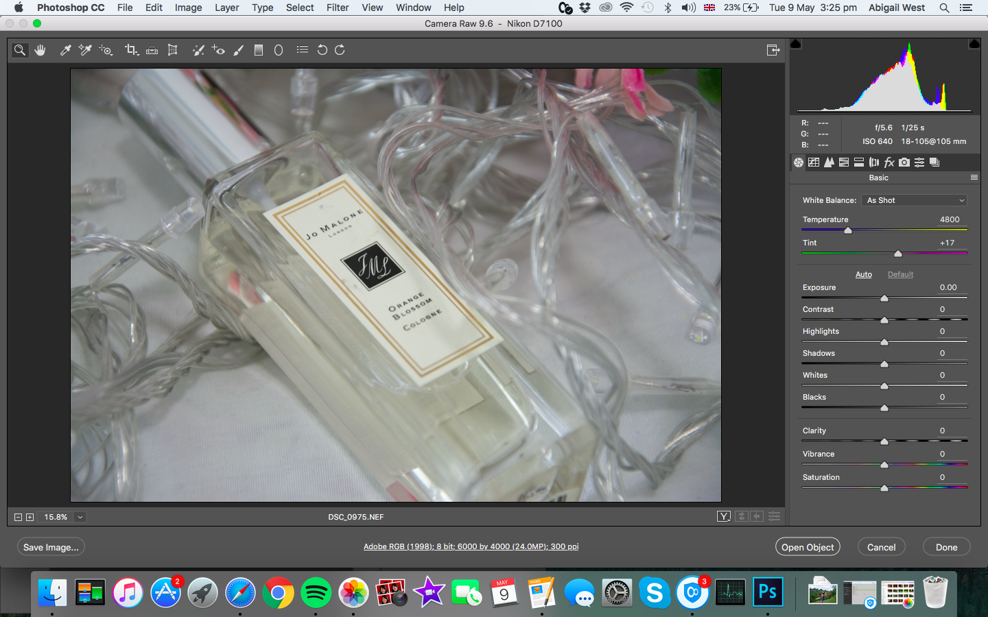988x617 pixels.
Task: Open the Image menu
Action: point(188,8)
